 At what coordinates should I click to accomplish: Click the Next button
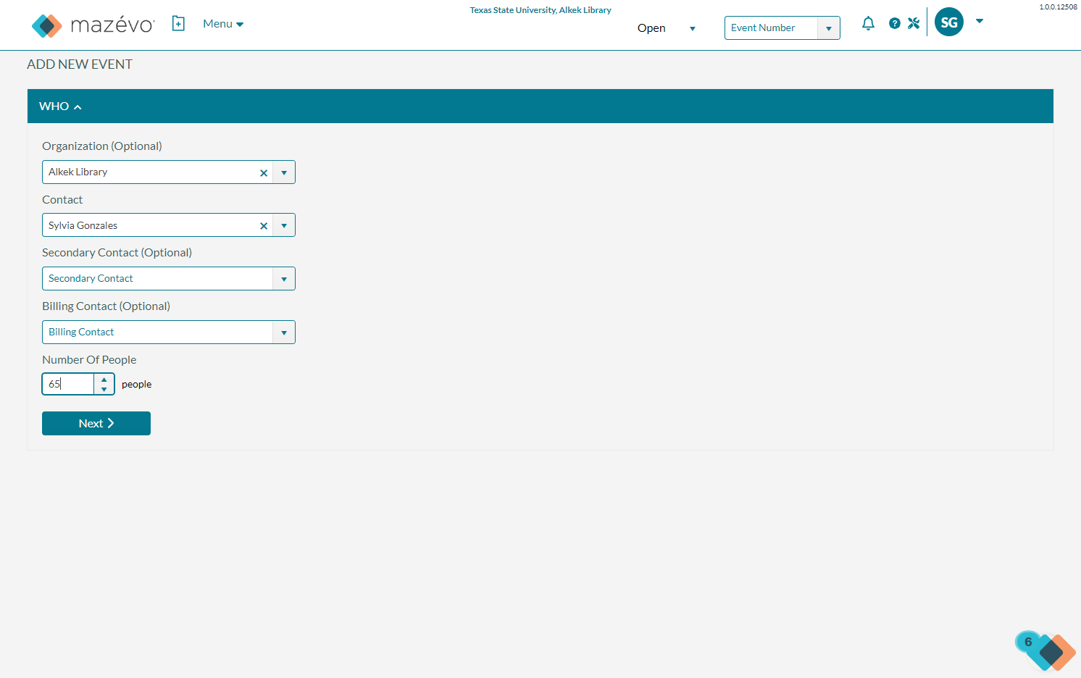(x=96, y=424)
